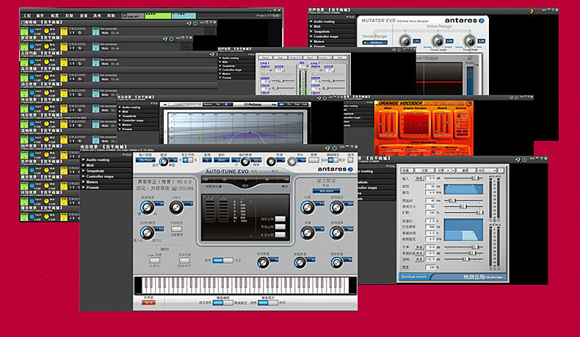Open the Alto/Tenor input type dropdown in Auto-Tune

145,160
